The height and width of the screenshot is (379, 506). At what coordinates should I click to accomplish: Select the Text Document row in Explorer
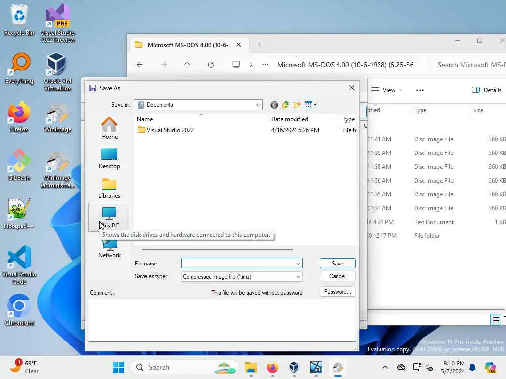[437, 222]
